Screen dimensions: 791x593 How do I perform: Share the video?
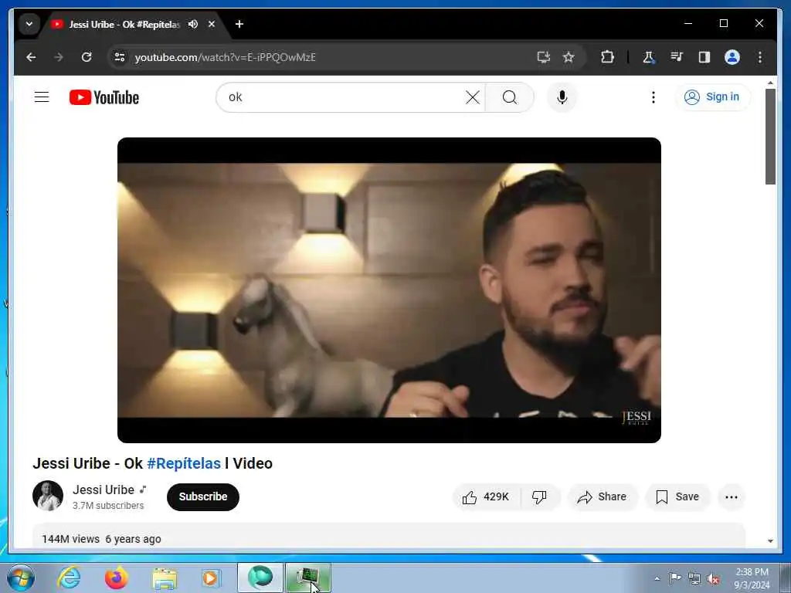click(603, 497)
